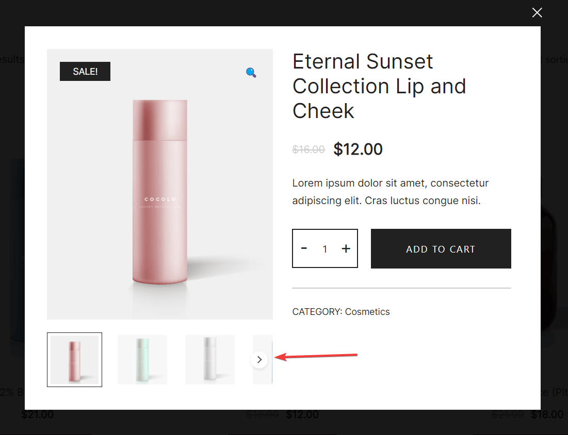This screenshot has height=435, width=568.
Task: Click the SALE! badge
Action: pos(85,71)
